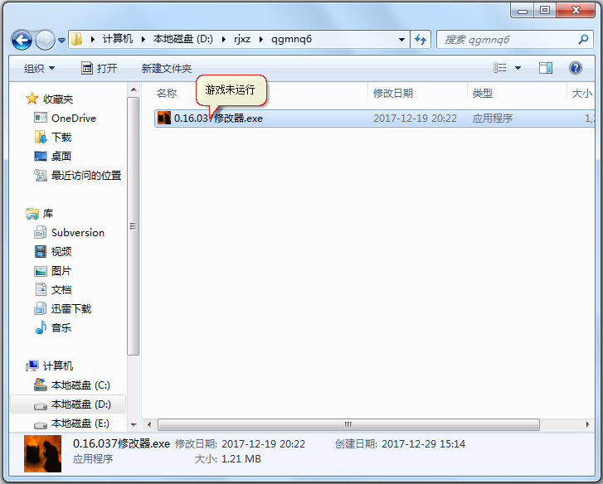Click the 图片 picture icon
Image resolution: width=603 pixels, height=484 pixels.
(x=41, y=271)
